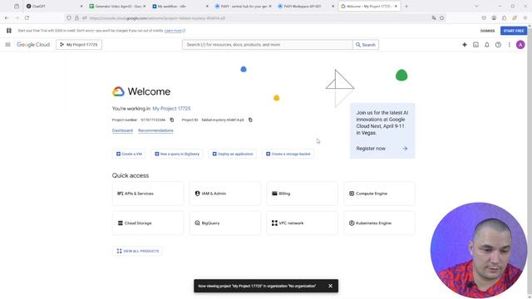Click the translate page icon
The width and height of the screenshot is (532, 299).
(434, 18)
